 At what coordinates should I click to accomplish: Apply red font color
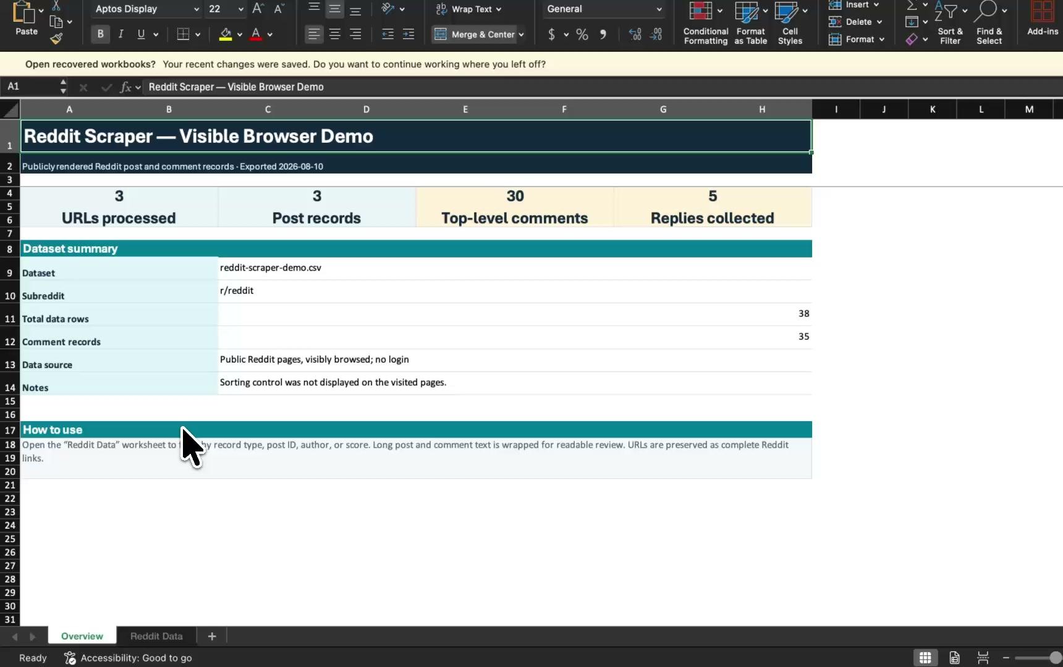click(x=256, y=34)
